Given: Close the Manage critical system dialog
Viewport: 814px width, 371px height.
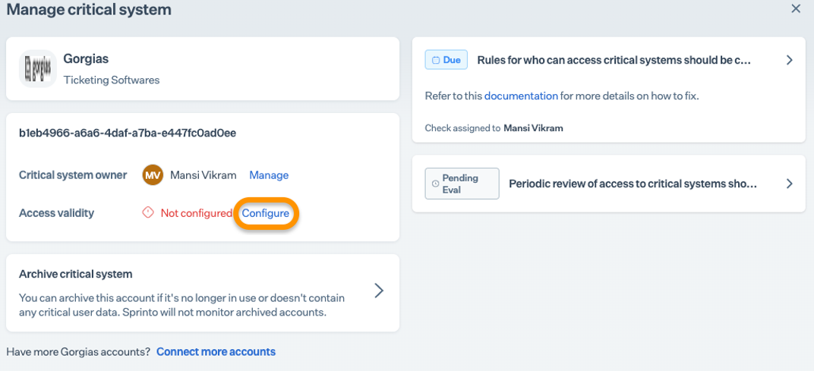Looking at the screenshot, I should [795, 9].
